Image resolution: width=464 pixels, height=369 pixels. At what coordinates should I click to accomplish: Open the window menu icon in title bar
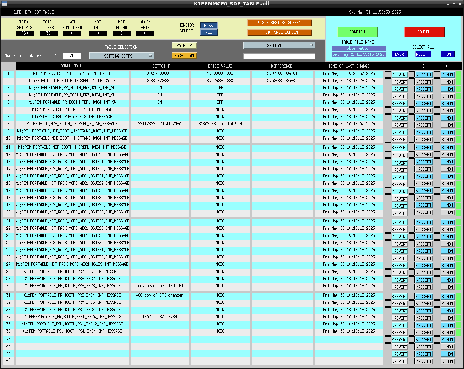(x=4, y=4)
